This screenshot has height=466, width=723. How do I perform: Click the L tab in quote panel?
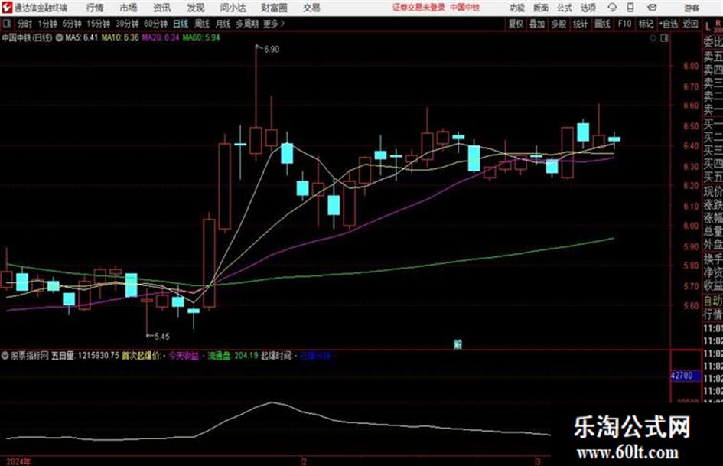point(708,27)
